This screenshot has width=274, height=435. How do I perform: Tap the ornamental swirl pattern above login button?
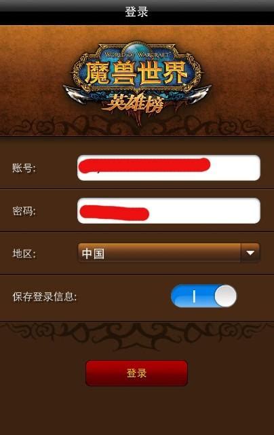[x=137, y=333]
